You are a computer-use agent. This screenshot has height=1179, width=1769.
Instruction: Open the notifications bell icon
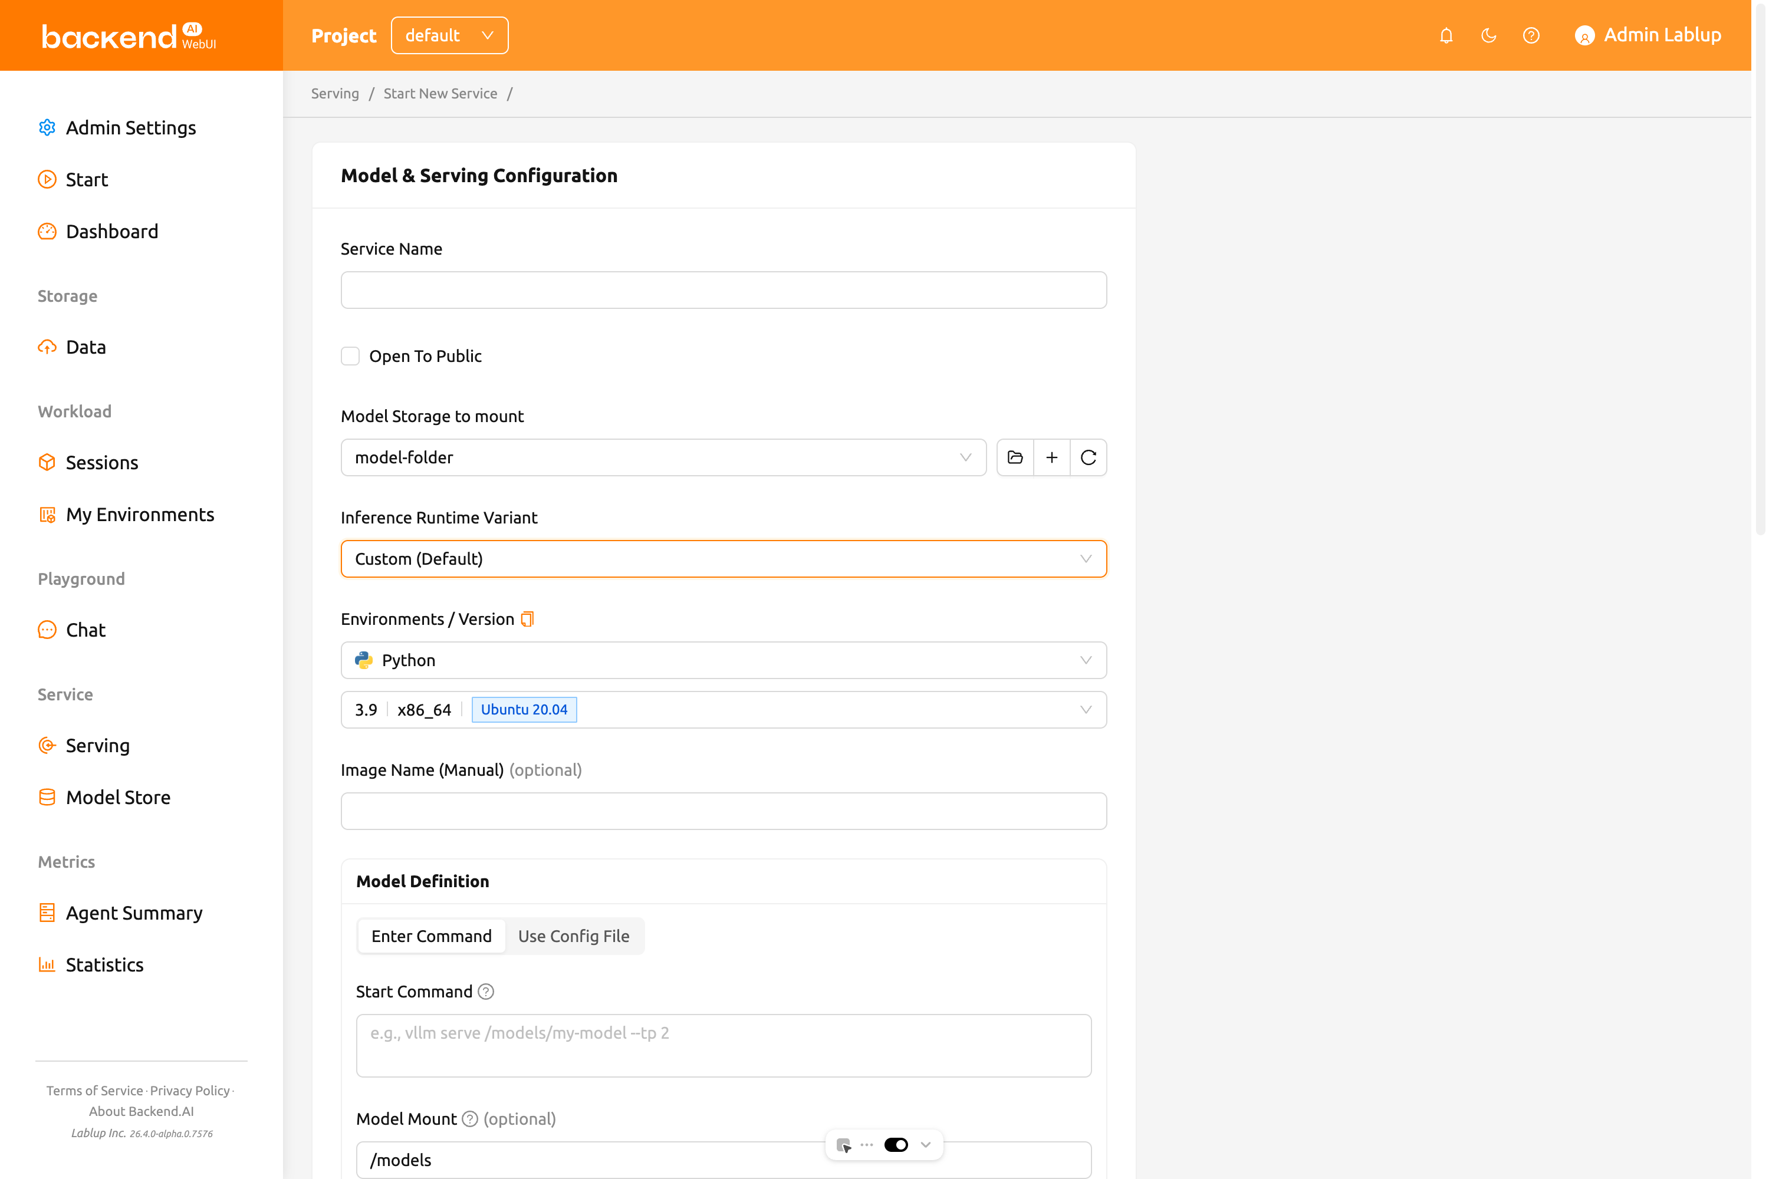pos(1446,35)
